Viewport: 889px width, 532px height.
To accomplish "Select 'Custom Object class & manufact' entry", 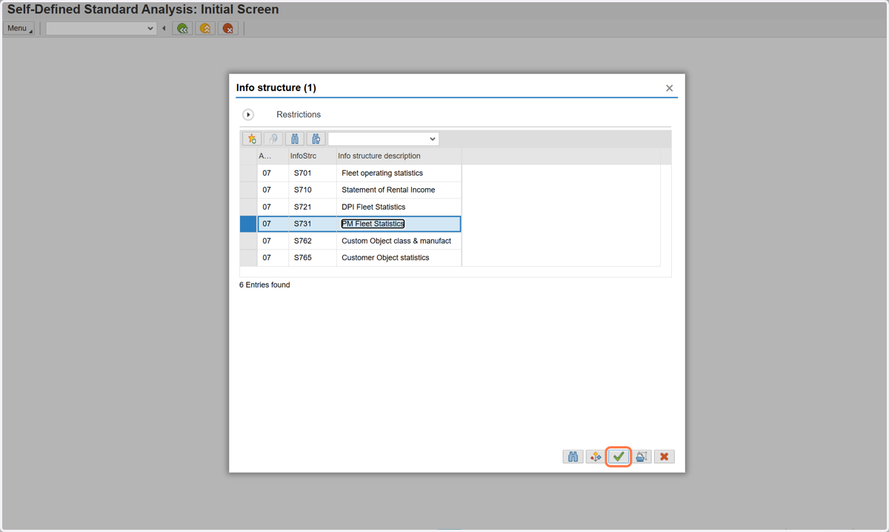I will pos(399,241).
